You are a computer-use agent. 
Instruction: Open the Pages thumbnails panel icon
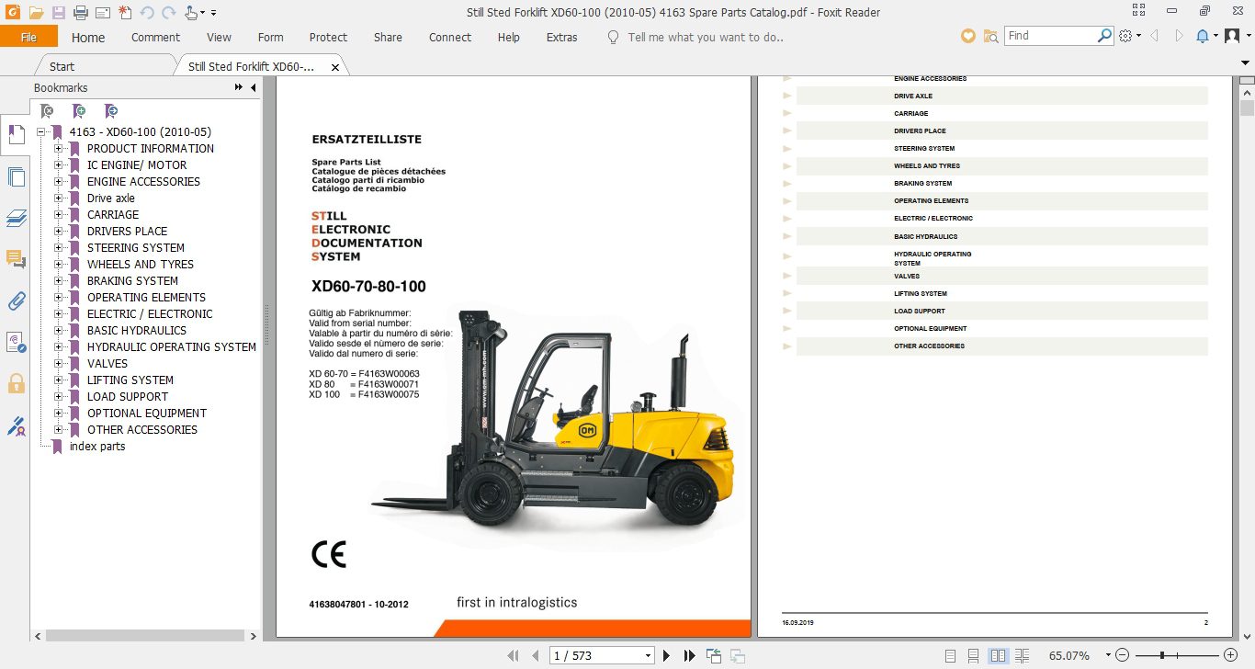tap(16, 177)
